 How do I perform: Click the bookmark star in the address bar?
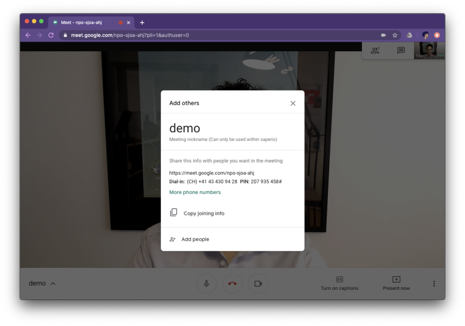pos(395,35)
